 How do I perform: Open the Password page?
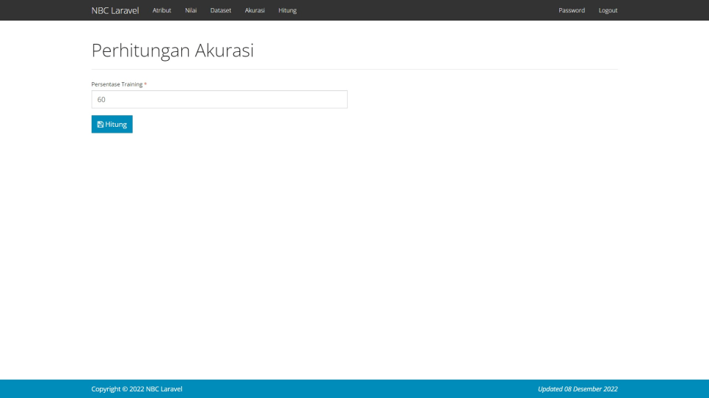[x=572, y=10]
